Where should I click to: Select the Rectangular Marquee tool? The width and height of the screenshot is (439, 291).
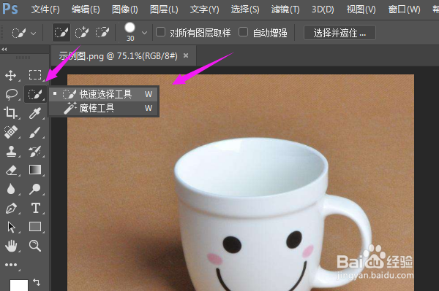pyautogui.click(x=35, y=75)
